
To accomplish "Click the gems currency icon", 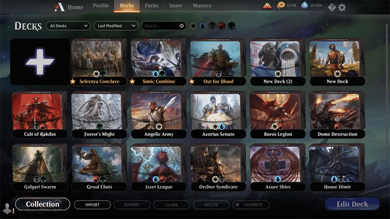I will (x=305, y=5).
